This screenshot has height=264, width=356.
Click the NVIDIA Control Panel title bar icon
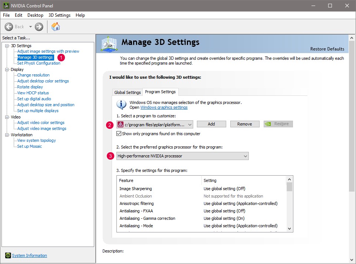click(6, 6)
